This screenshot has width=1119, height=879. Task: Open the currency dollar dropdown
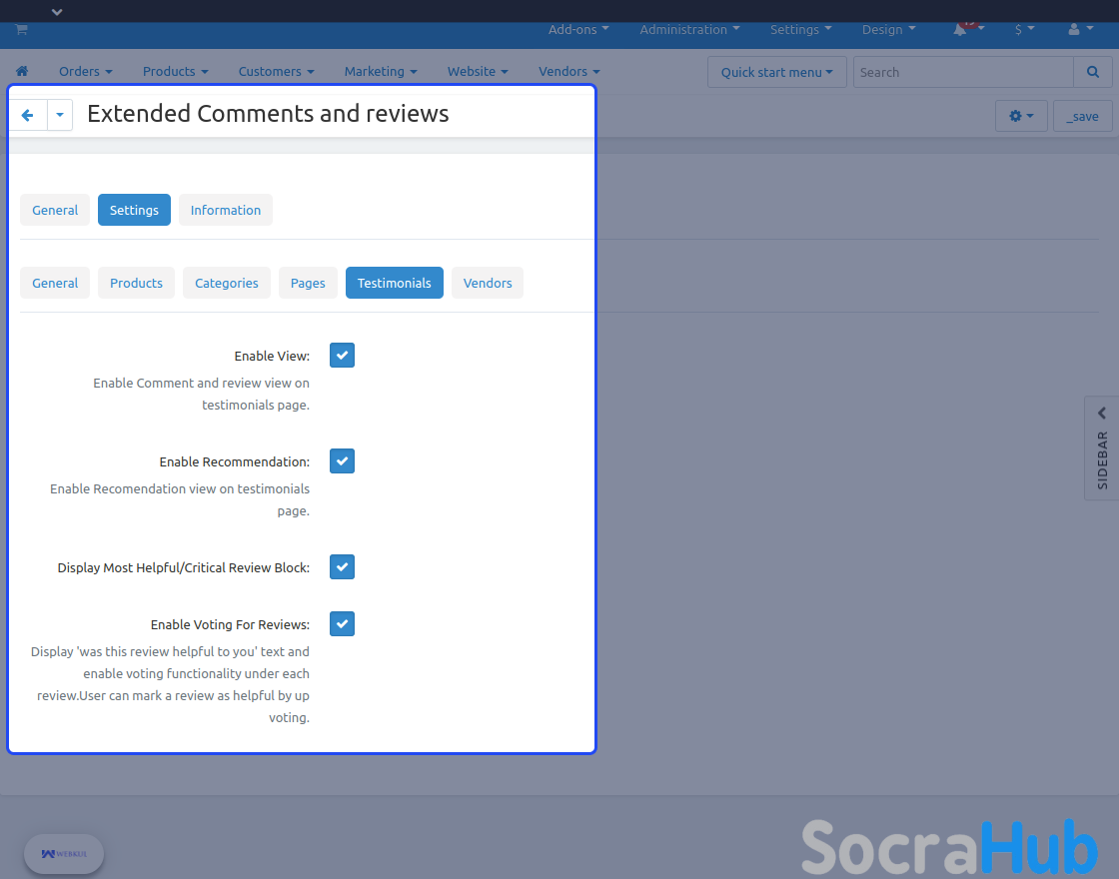pyautogui.click(x=1024, y=30)
